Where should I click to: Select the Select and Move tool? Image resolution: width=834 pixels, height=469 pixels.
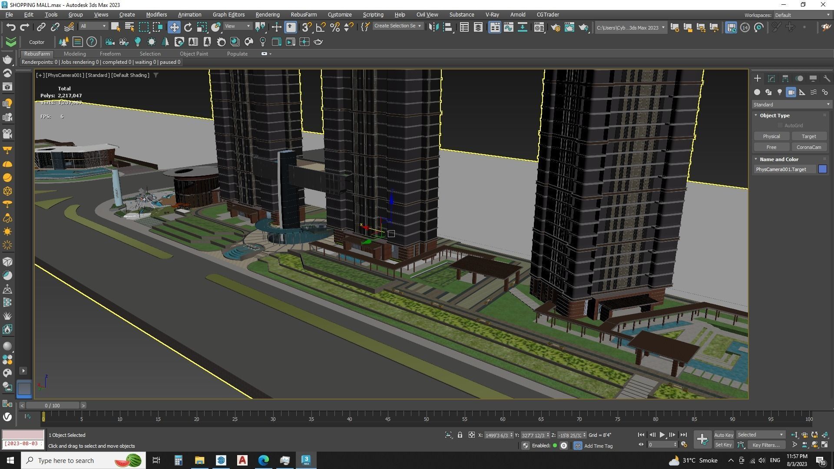tap(174, 27)
